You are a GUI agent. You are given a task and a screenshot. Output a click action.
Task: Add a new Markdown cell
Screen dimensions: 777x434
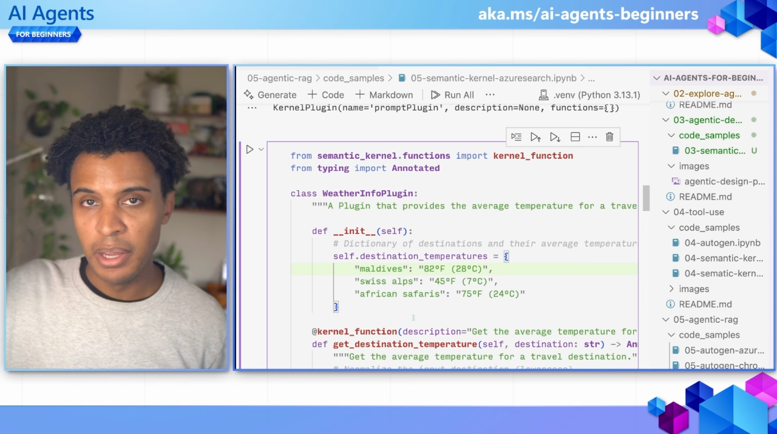click(x=384, y=95)
